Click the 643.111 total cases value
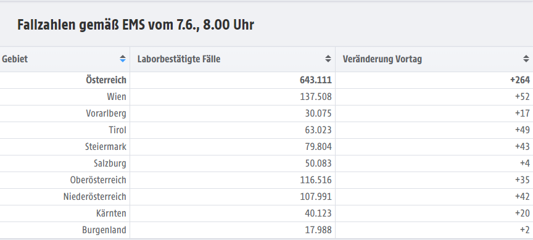The height and width of the screenshot is (240, 533). (316, 80)
